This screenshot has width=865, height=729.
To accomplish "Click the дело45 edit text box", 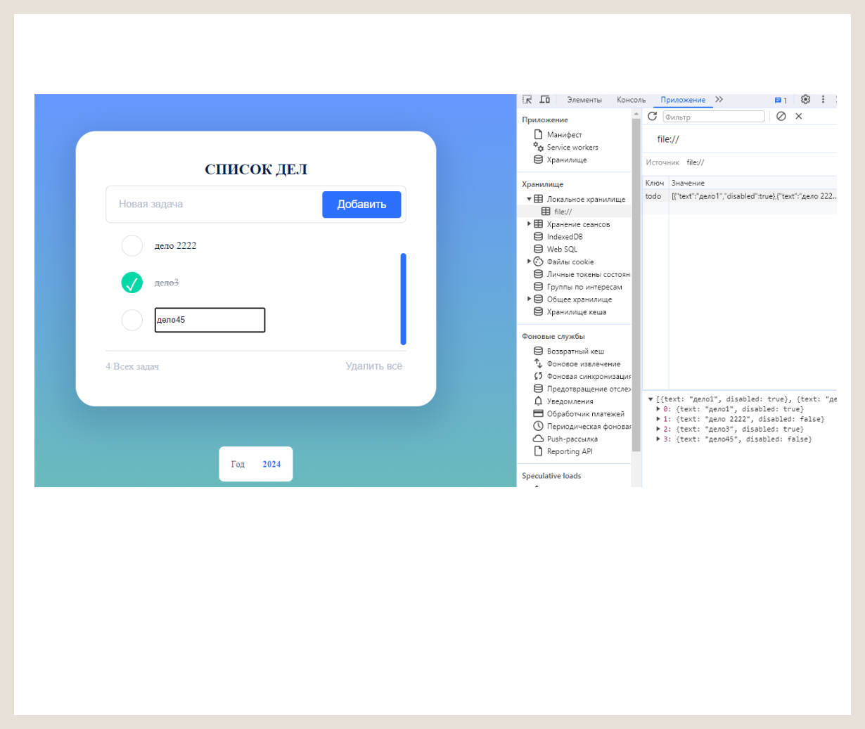I will pyautogui.click(x=210, y=320).
